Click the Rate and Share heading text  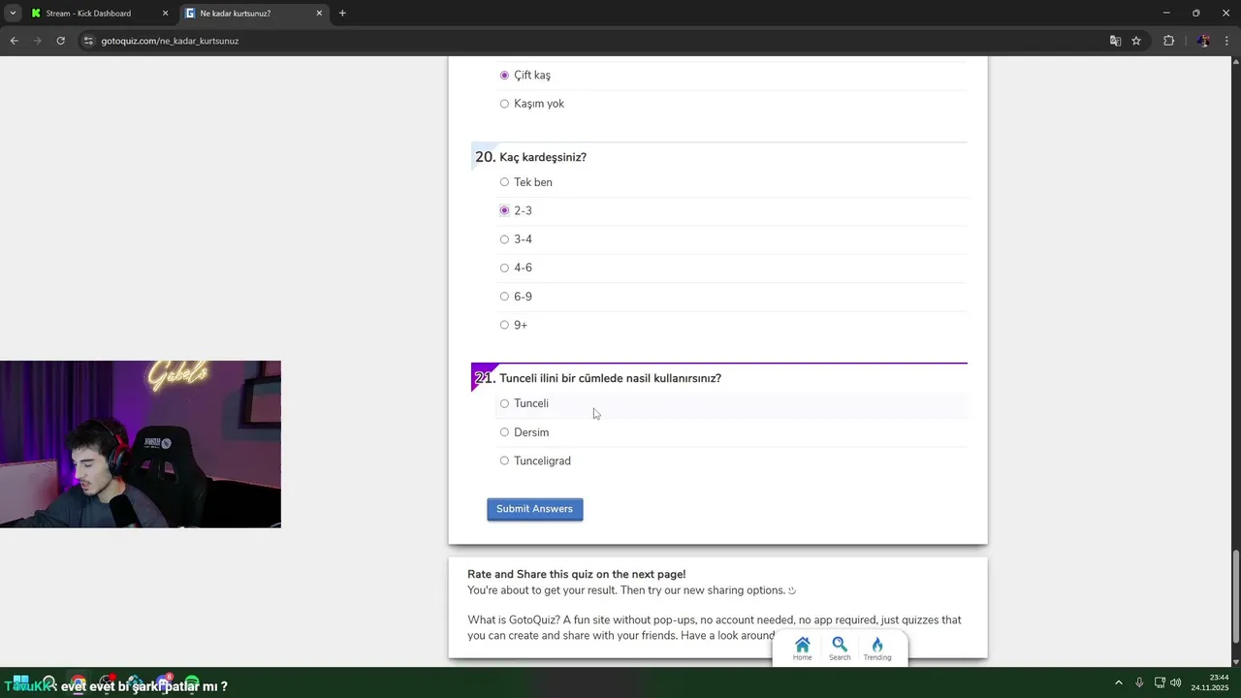[576, 574]
